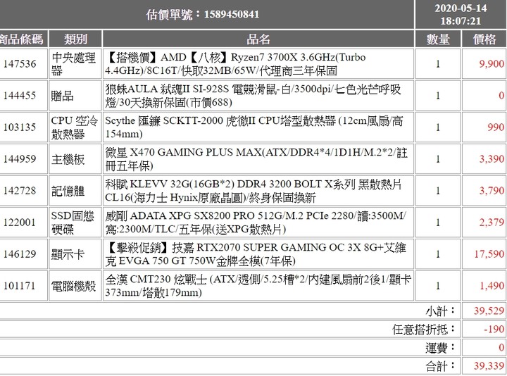
Task: Click the 技嘉 RTX2070 SUPER product name
Action: click(x=256, y=253)
